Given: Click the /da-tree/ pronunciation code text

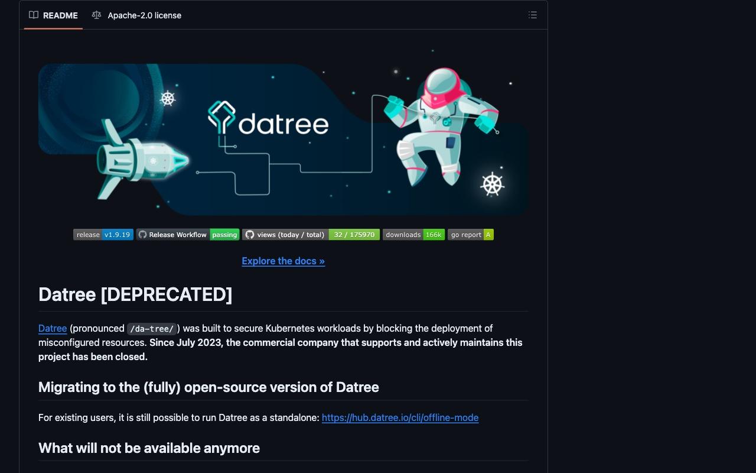Looking at the screenshot, I should coord(152,329).
